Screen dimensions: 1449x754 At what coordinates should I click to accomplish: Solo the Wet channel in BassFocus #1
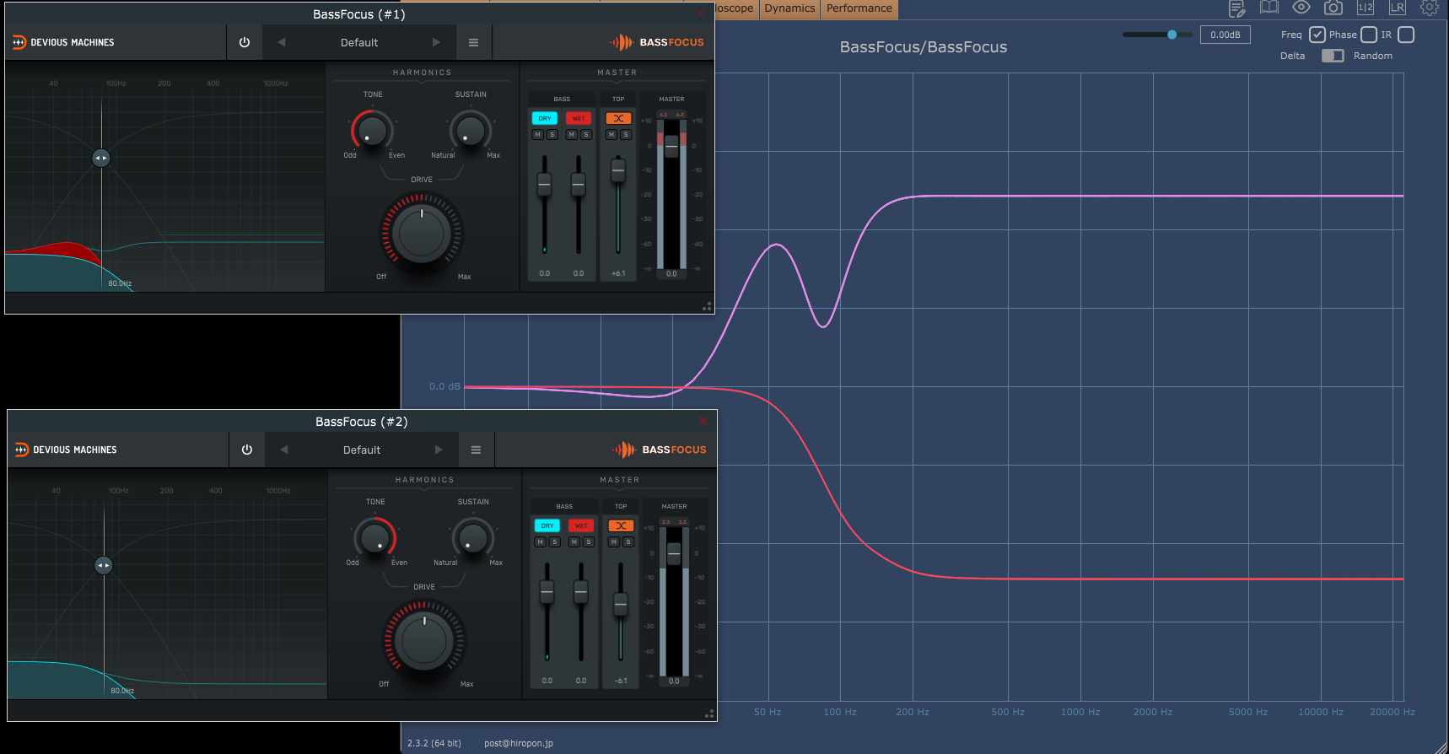pyautogui.click(x=586, y=134)
